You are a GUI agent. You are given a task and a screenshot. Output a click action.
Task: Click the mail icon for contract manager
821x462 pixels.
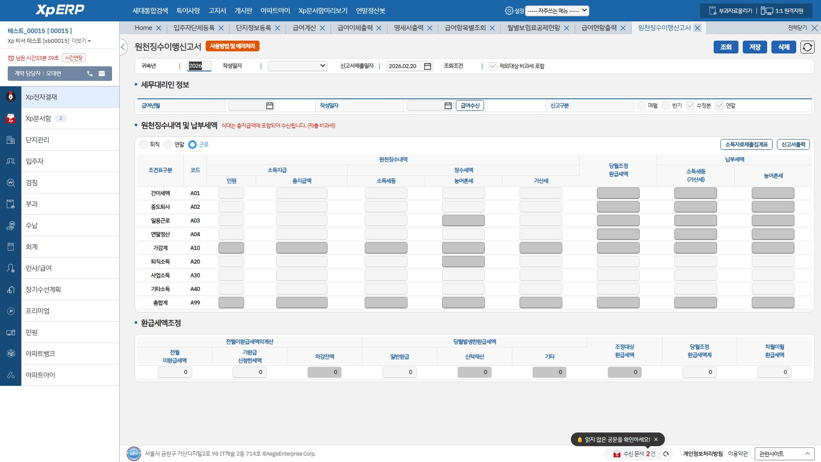tap(102, 74)
